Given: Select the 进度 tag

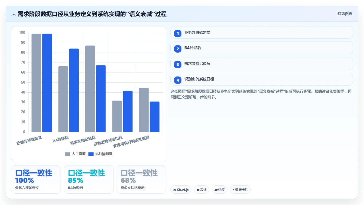Looking at the screenshot, I should point(219,190).
